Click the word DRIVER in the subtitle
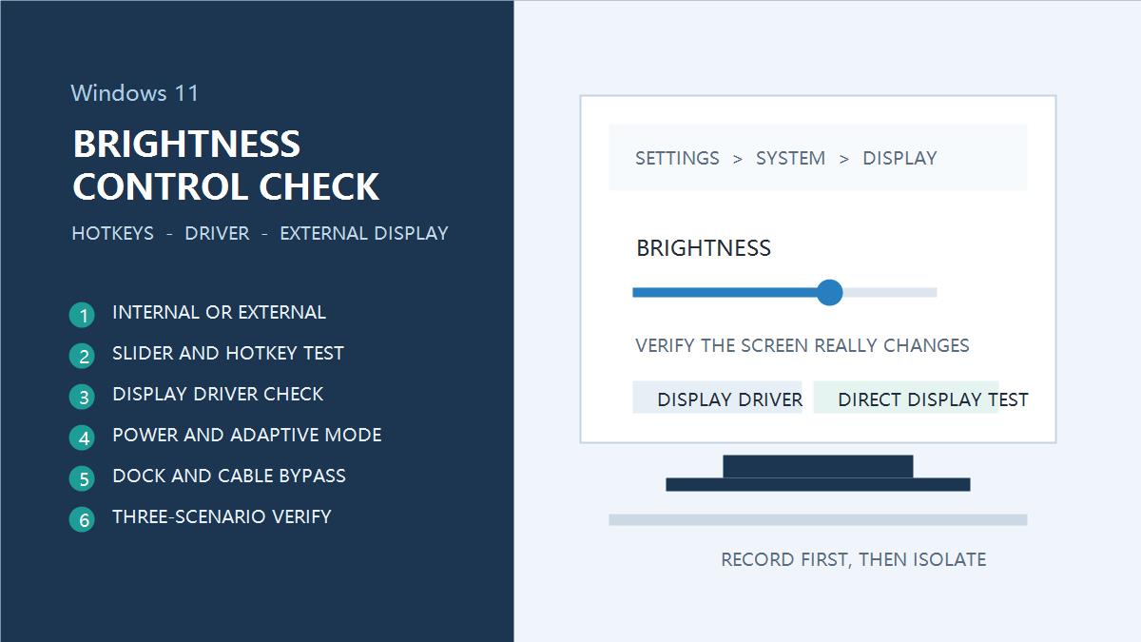The width and height of the screenshot is (1141, 642). tap(217, 233)
